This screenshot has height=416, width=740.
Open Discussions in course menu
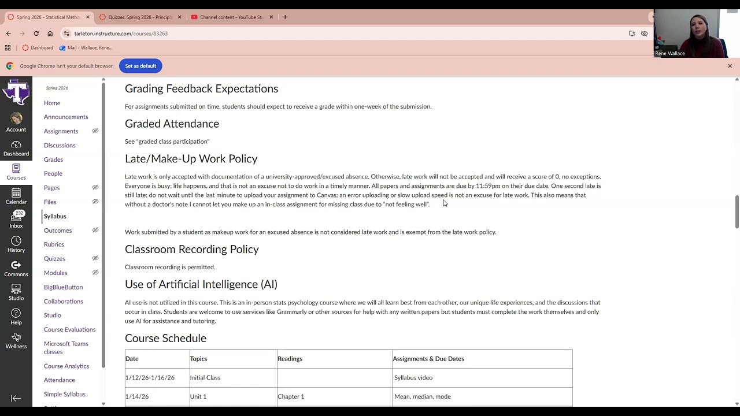60,145
